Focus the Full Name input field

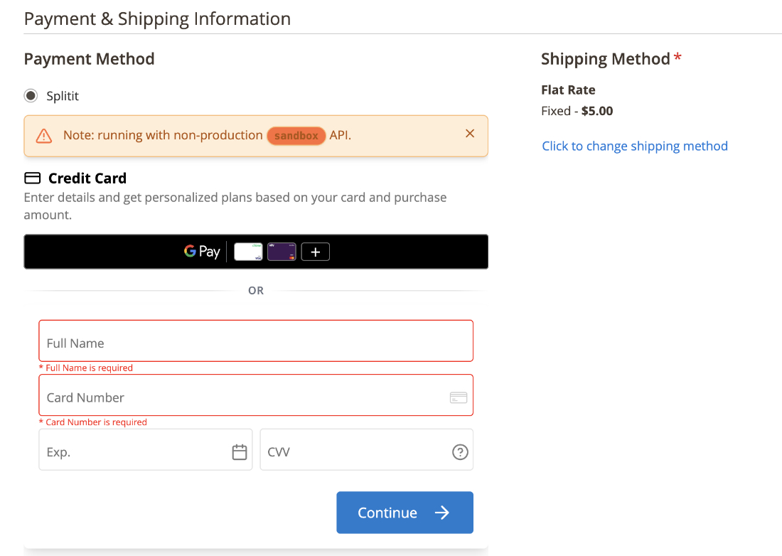pos(256,341)
